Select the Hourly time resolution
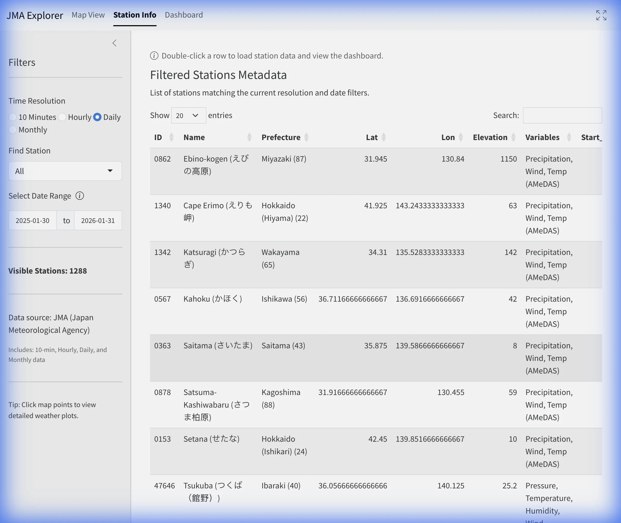This screenshot has width=621, height=523. pos(62,117)
